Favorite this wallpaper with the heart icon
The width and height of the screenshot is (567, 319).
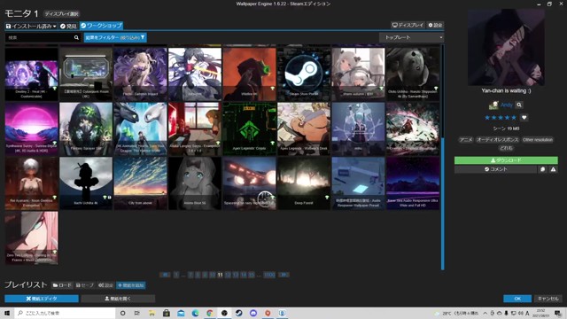tap(524, 118)
